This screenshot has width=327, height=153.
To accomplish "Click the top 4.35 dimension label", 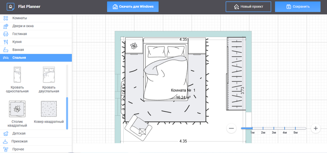I will pyautogui.click(x=183, y=39).
